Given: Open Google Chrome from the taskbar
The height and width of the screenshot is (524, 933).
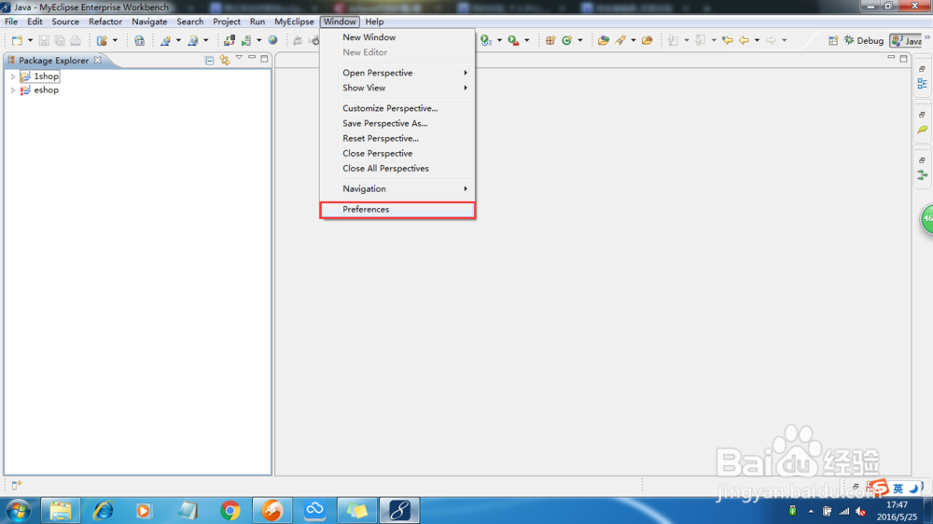Looking at the screenshot, I should point(230,511).
